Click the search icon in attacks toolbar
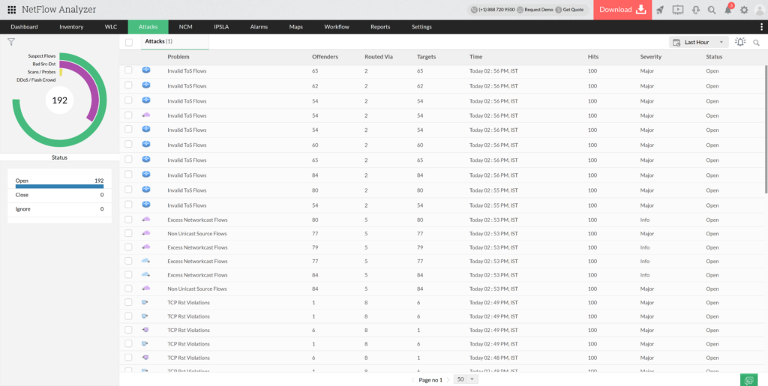Viewport: 768px width, 386px height. tap(756, 43)
